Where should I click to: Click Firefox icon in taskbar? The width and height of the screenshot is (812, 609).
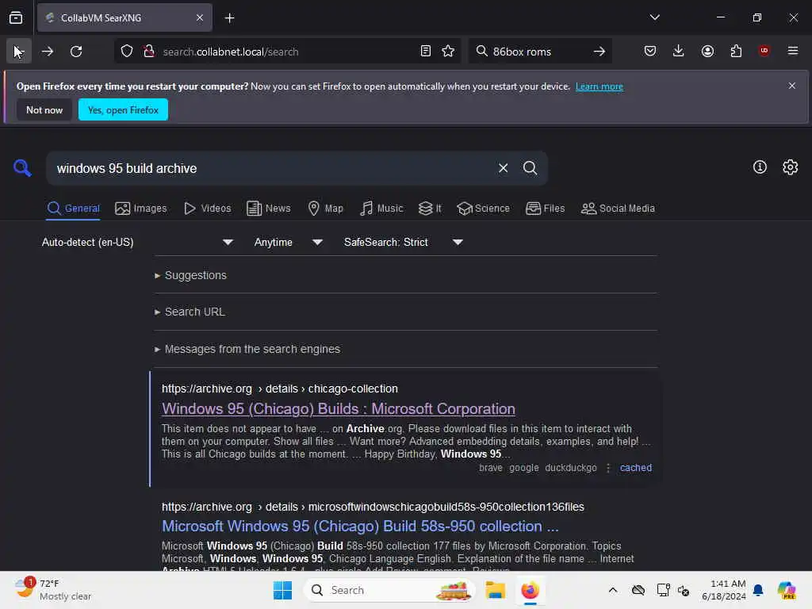530,590
